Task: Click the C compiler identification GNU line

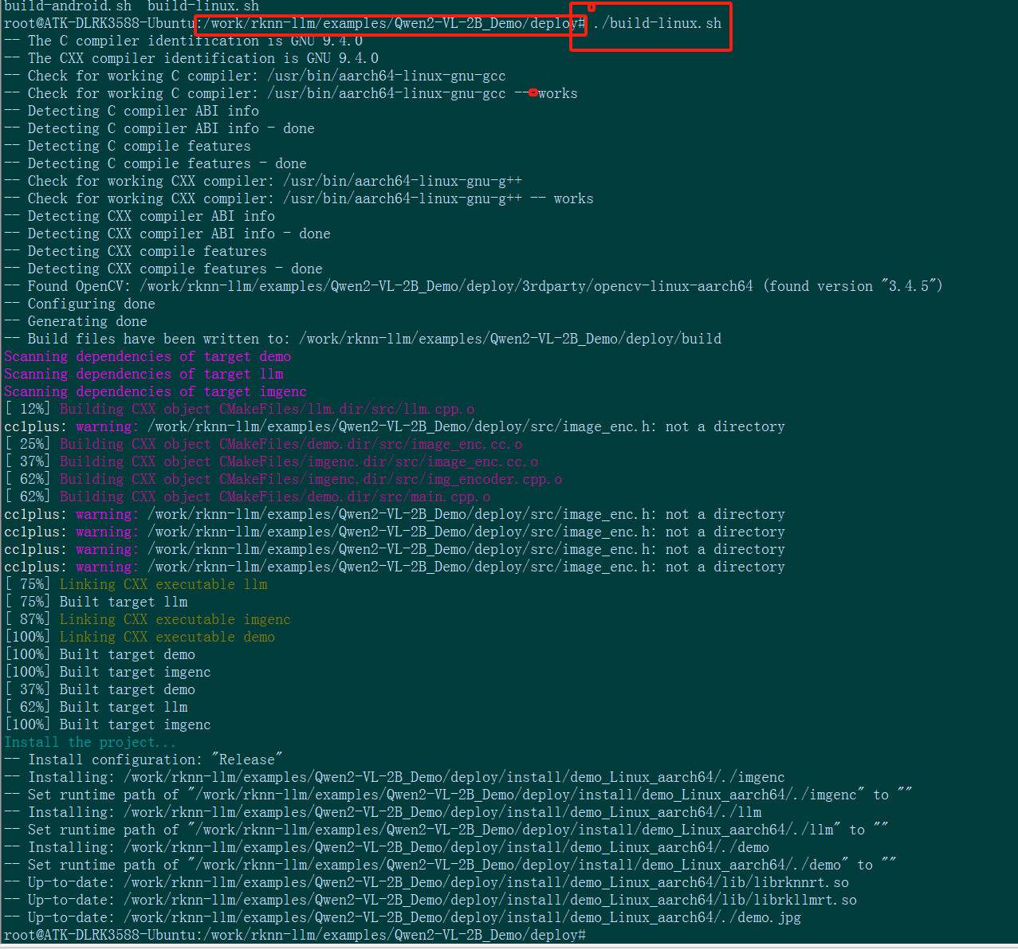Action: [183, 41]
